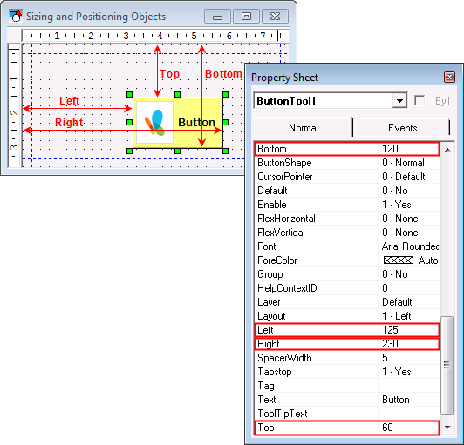Click the Tabstop value 1 - Yes
The height and width of the screenshot is (445, 464).
[397, 372]
